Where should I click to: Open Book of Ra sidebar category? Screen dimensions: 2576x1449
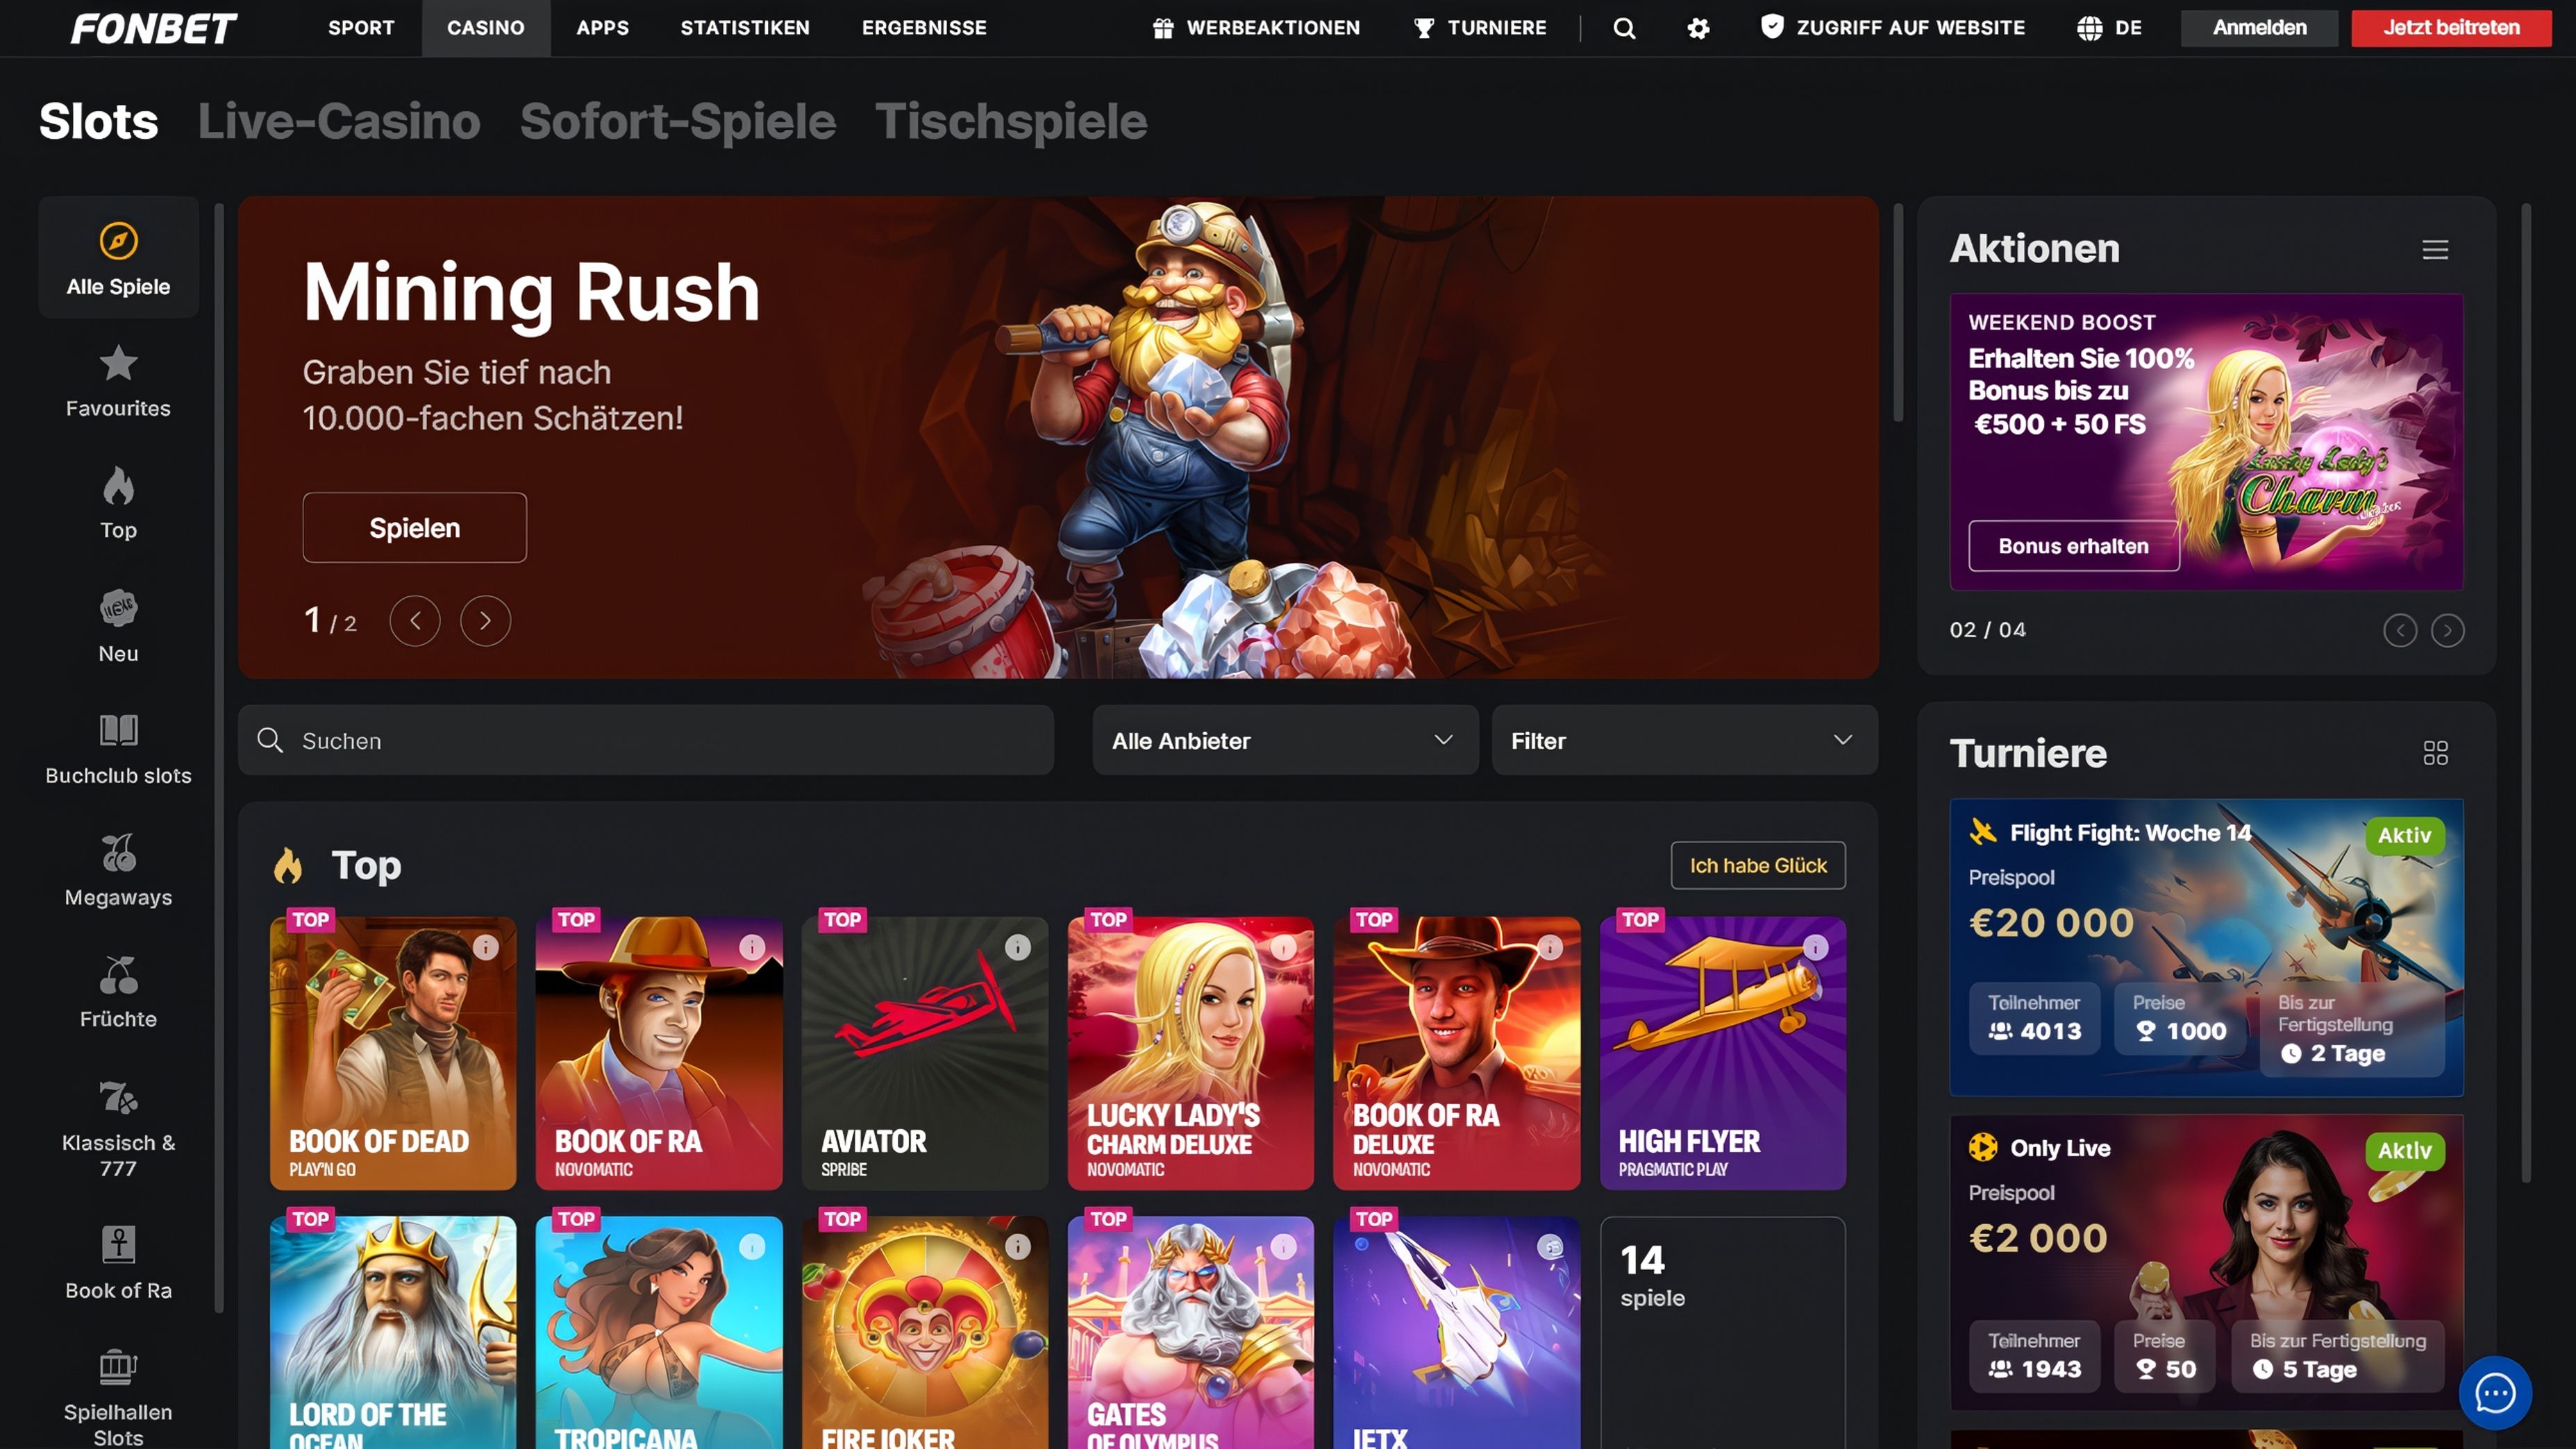coord(118,1262)
